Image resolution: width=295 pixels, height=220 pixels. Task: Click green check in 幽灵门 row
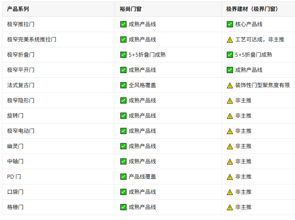pyautogui.click(x=123, y=146)
